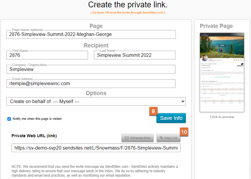This screenshot has height=179, width=251.
Task: Click the paperclip icon on Copy Link
Action: [161, 138]
